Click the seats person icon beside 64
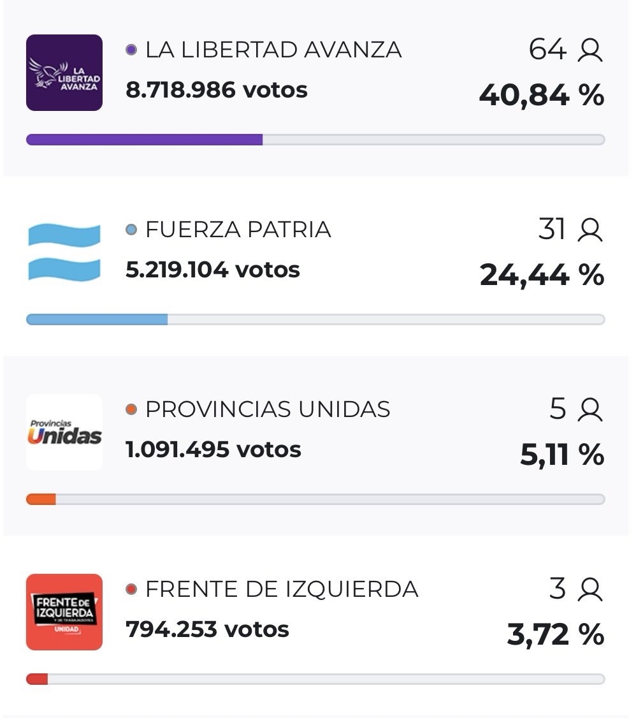The height and width of the screenshot is (718, 636). [589, 50]
